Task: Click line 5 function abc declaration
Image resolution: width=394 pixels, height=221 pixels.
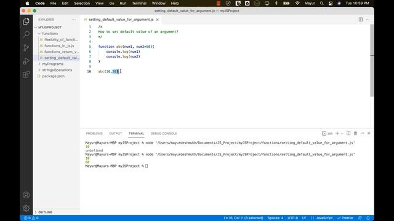Action: point(126,47)
